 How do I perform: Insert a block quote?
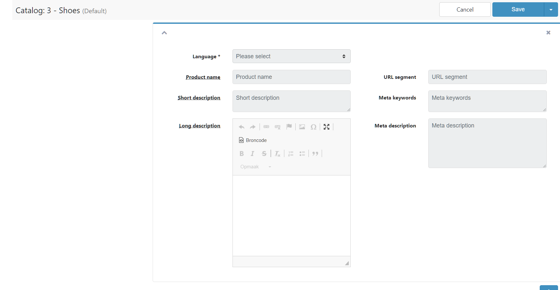click(x=315, y=154)
